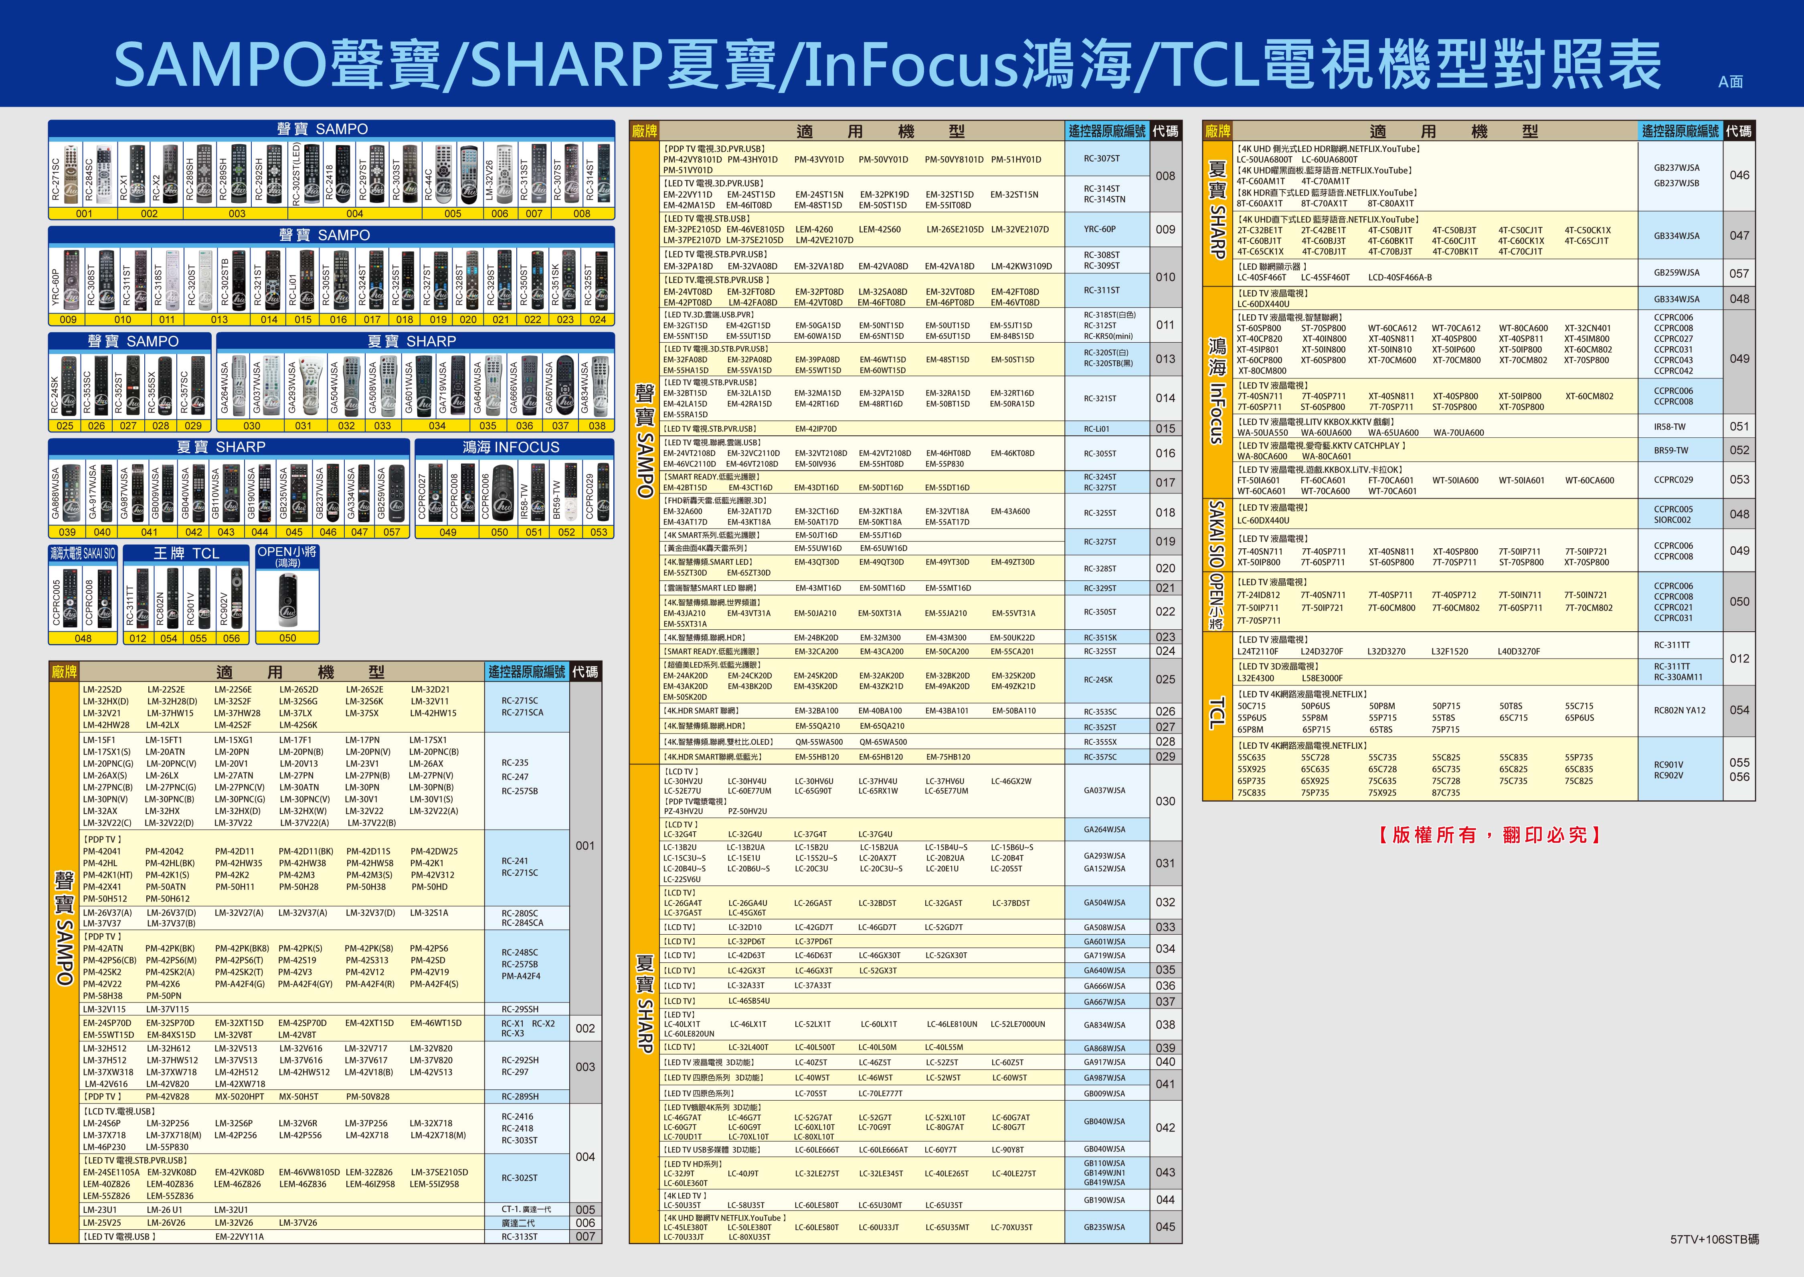The image size is (1804, 1277).
Task: Click the A面 label in header
Action: [1731, 81]
